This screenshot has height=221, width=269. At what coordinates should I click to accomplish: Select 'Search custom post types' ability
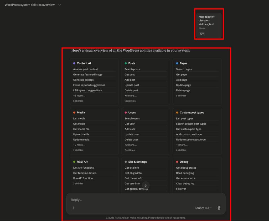pyautogui.click(x=191, y=124)
